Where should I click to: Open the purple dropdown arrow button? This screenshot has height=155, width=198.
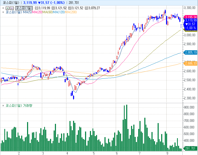point(11,8)
